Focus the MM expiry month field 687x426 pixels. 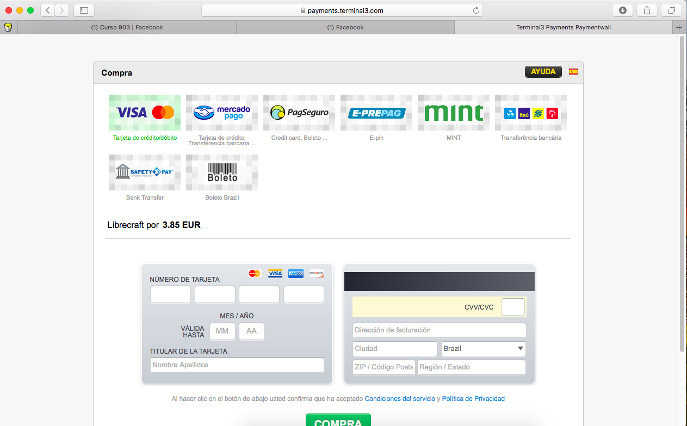(222, 331)
